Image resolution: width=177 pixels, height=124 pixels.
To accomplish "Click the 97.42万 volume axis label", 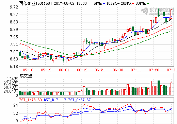I will click(x=11, y=83).
